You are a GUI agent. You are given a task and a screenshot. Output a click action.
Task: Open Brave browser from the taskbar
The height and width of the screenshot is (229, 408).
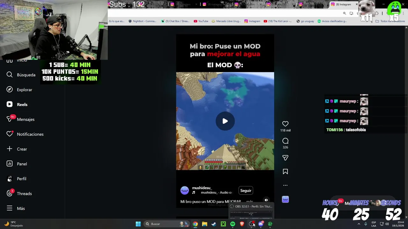(x=242, y=224)
